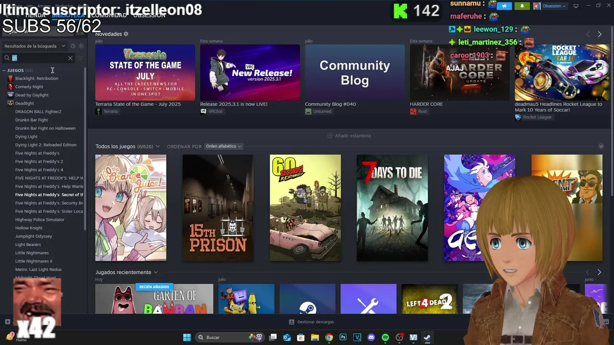Switch to Big Picture mode monitor icon
The height and width of the screenshot is (345, 614).
pyautogui.click(x=576, y=6)
